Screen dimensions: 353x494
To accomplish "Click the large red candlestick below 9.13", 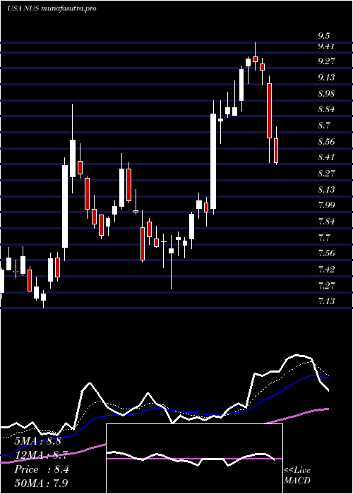I will pyautogui.click(x=269, y=111).
